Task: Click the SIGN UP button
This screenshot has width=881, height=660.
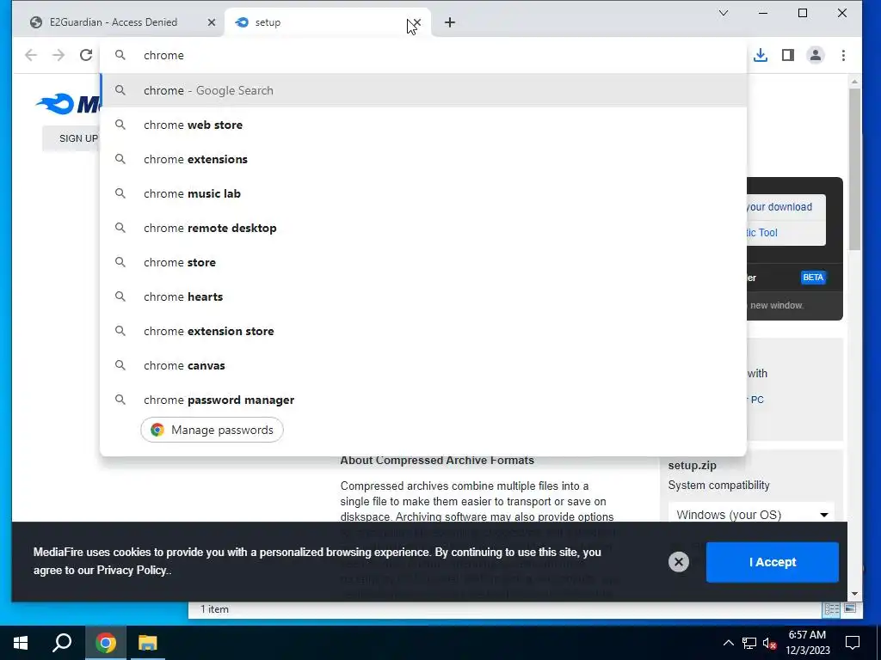Action: click(71, 138)
